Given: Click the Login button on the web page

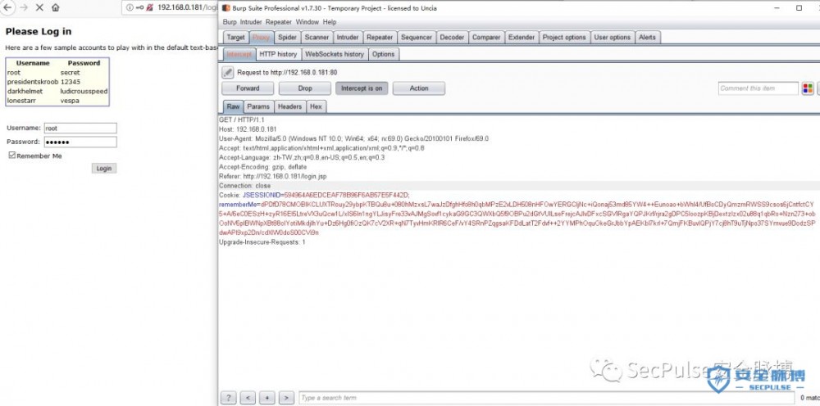Looking at the screenshot, I should point(104,168).
